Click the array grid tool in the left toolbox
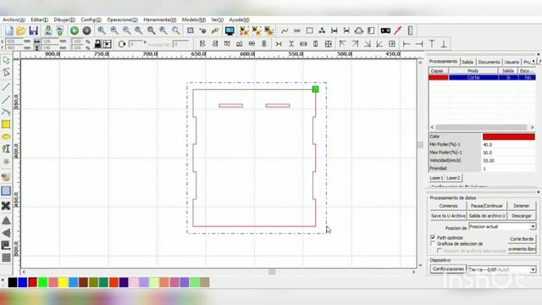Screen dimensions: 542x305 pyautogui.click(x=6, y=258)
